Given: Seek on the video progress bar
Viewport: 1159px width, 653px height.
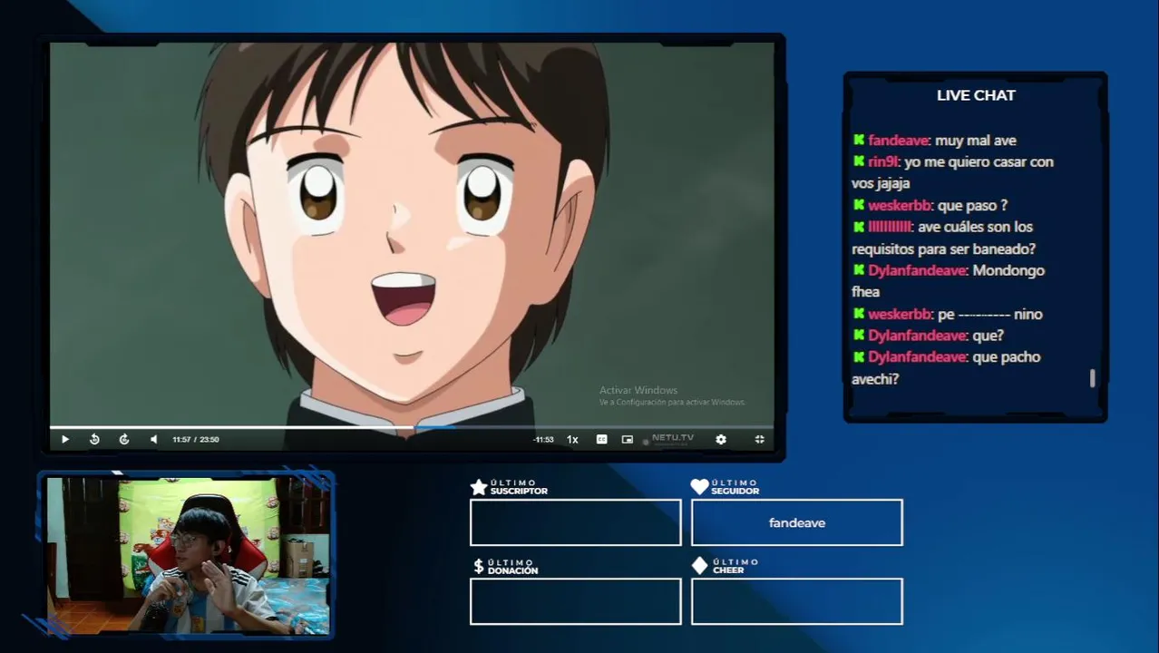Looking at the screenshot, I should [x=412, y=427].
